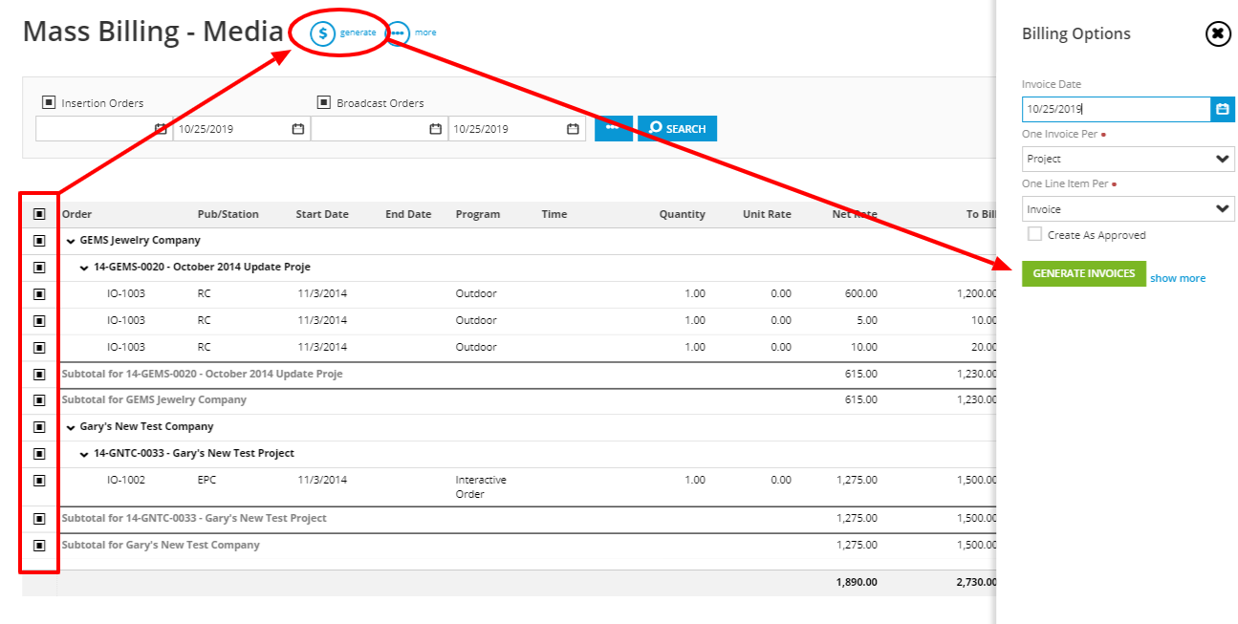
Task: Open calendar for Insertion Orders end date
Action: tap(297, 129)
